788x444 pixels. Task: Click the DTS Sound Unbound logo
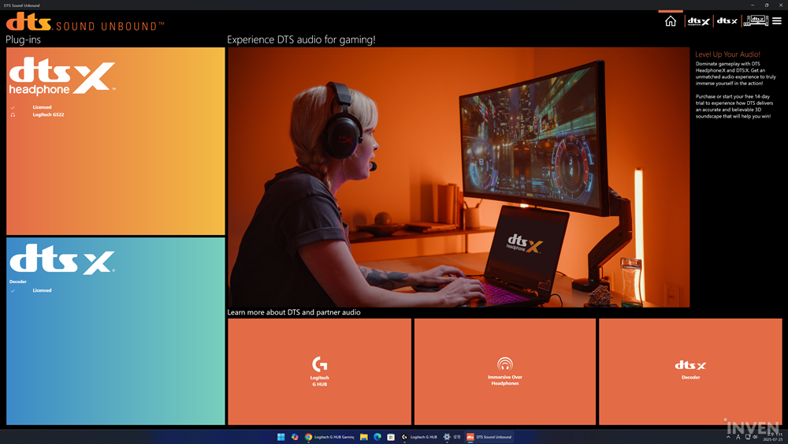84,22
